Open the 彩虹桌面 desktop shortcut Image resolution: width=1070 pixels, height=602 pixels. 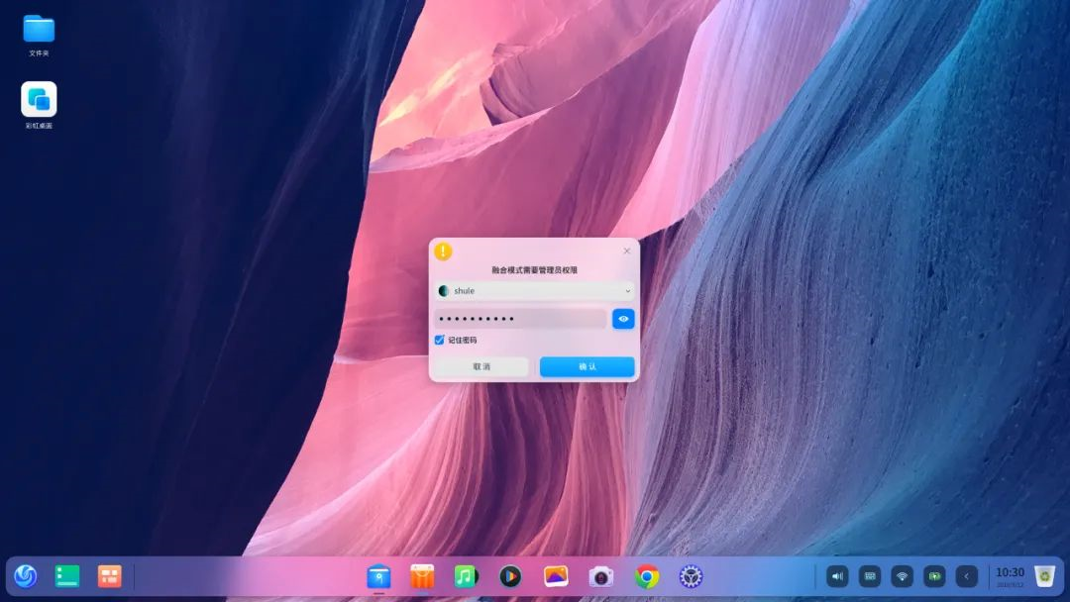click(39, 100)
